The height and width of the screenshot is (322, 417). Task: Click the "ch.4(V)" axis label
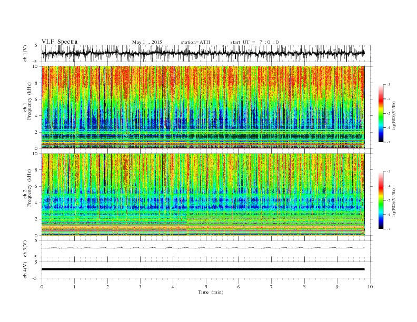(25, 270)
